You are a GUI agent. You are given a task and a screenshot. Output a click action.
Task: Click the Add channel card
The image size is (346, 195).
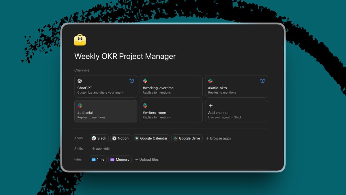236,111
